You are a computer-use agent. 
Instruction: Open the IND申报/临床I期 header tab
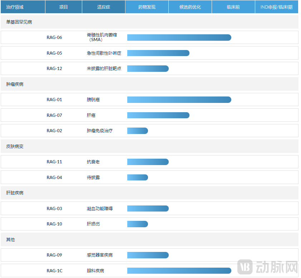click(276, 7)
